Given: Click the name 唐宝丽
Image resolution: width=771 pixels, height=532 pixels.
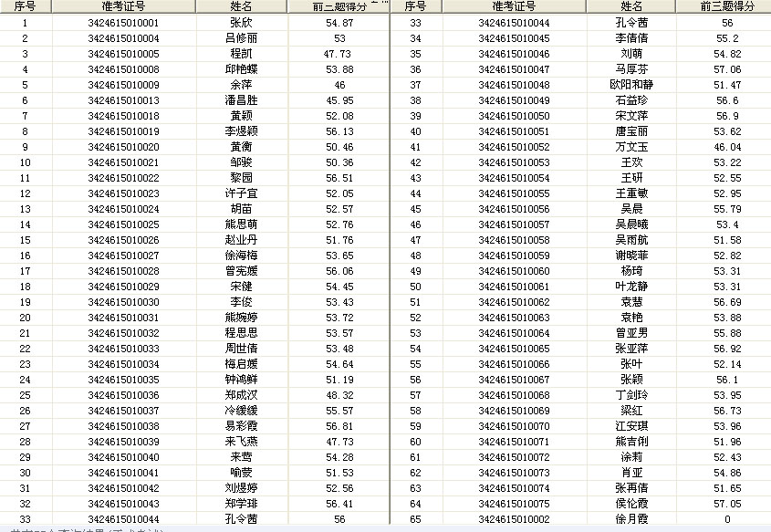Looking at the screenshot, I should point(631,131).
